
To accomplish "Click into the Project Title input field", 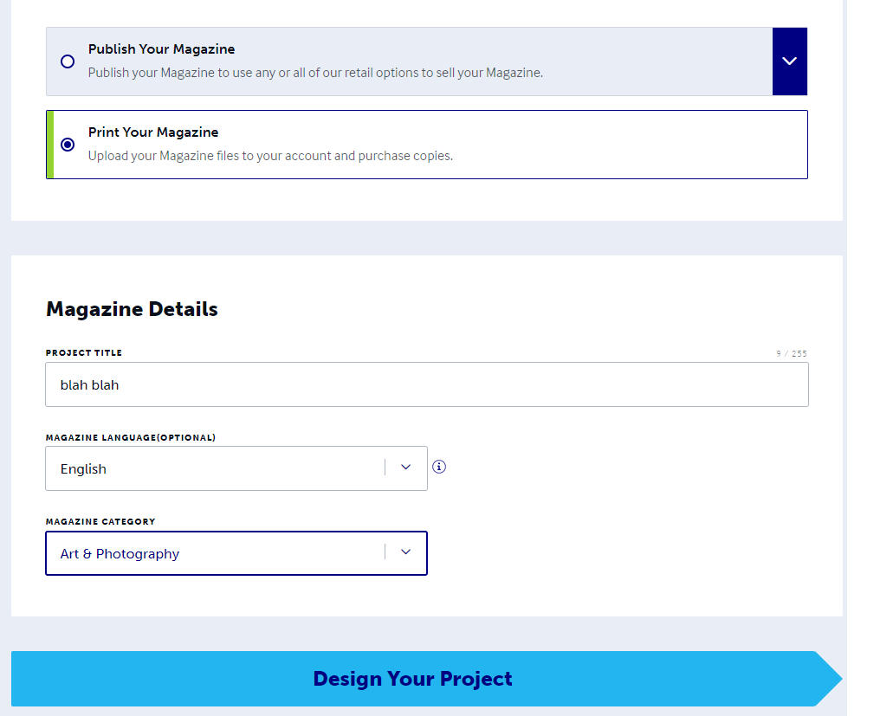I will click(x=426, y=384).
